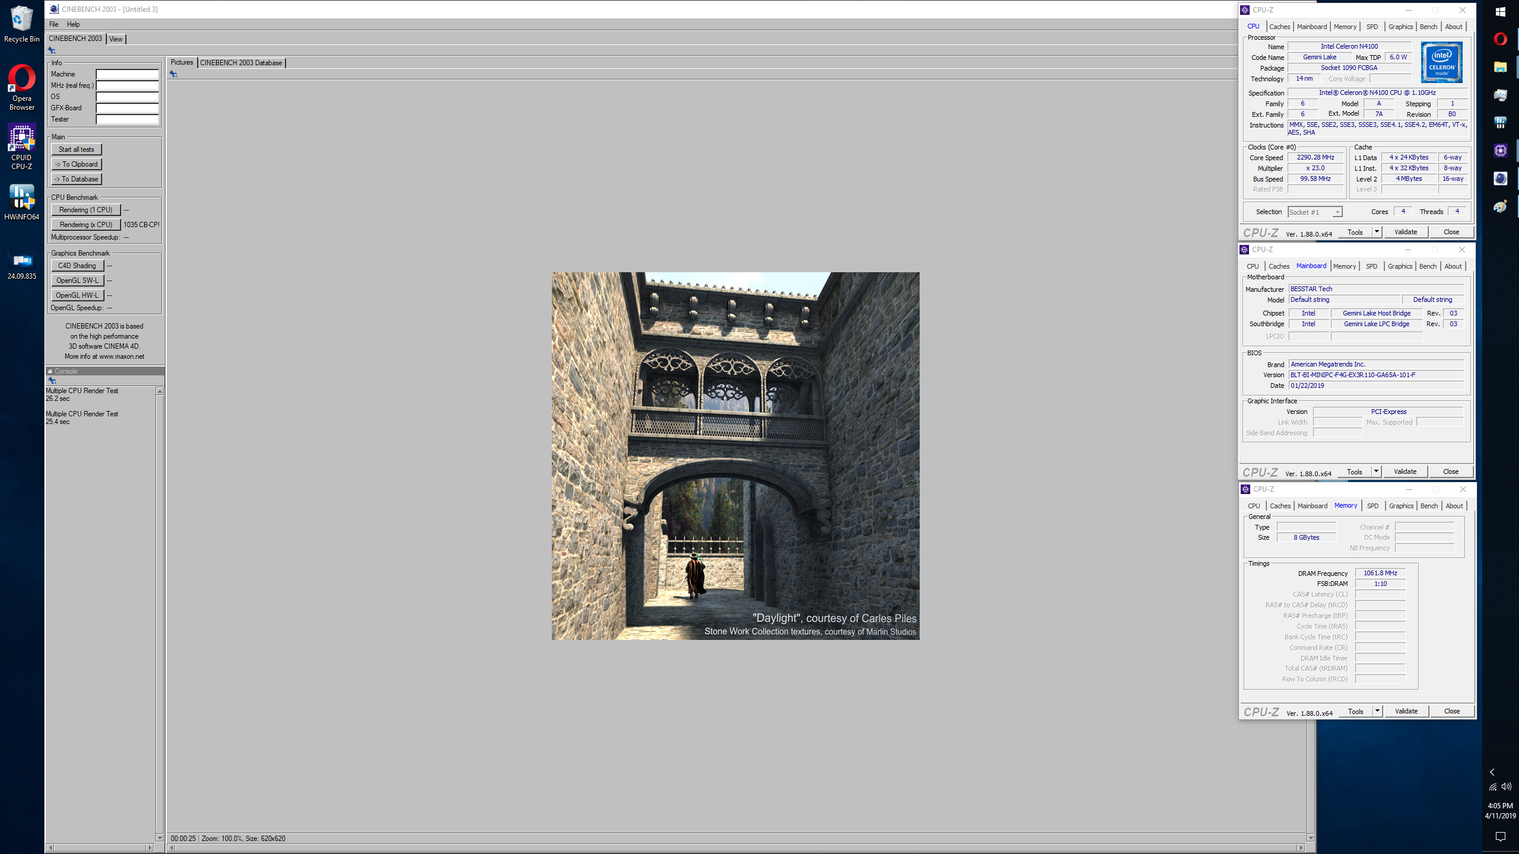Open the CPUID CPU-Z desktop shortcut
This screenshot has height=854, width=1519.
coord(22,146)
